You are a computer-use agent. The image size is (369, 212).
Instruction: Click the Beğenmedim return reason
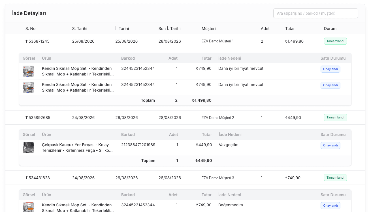[231, 205]
